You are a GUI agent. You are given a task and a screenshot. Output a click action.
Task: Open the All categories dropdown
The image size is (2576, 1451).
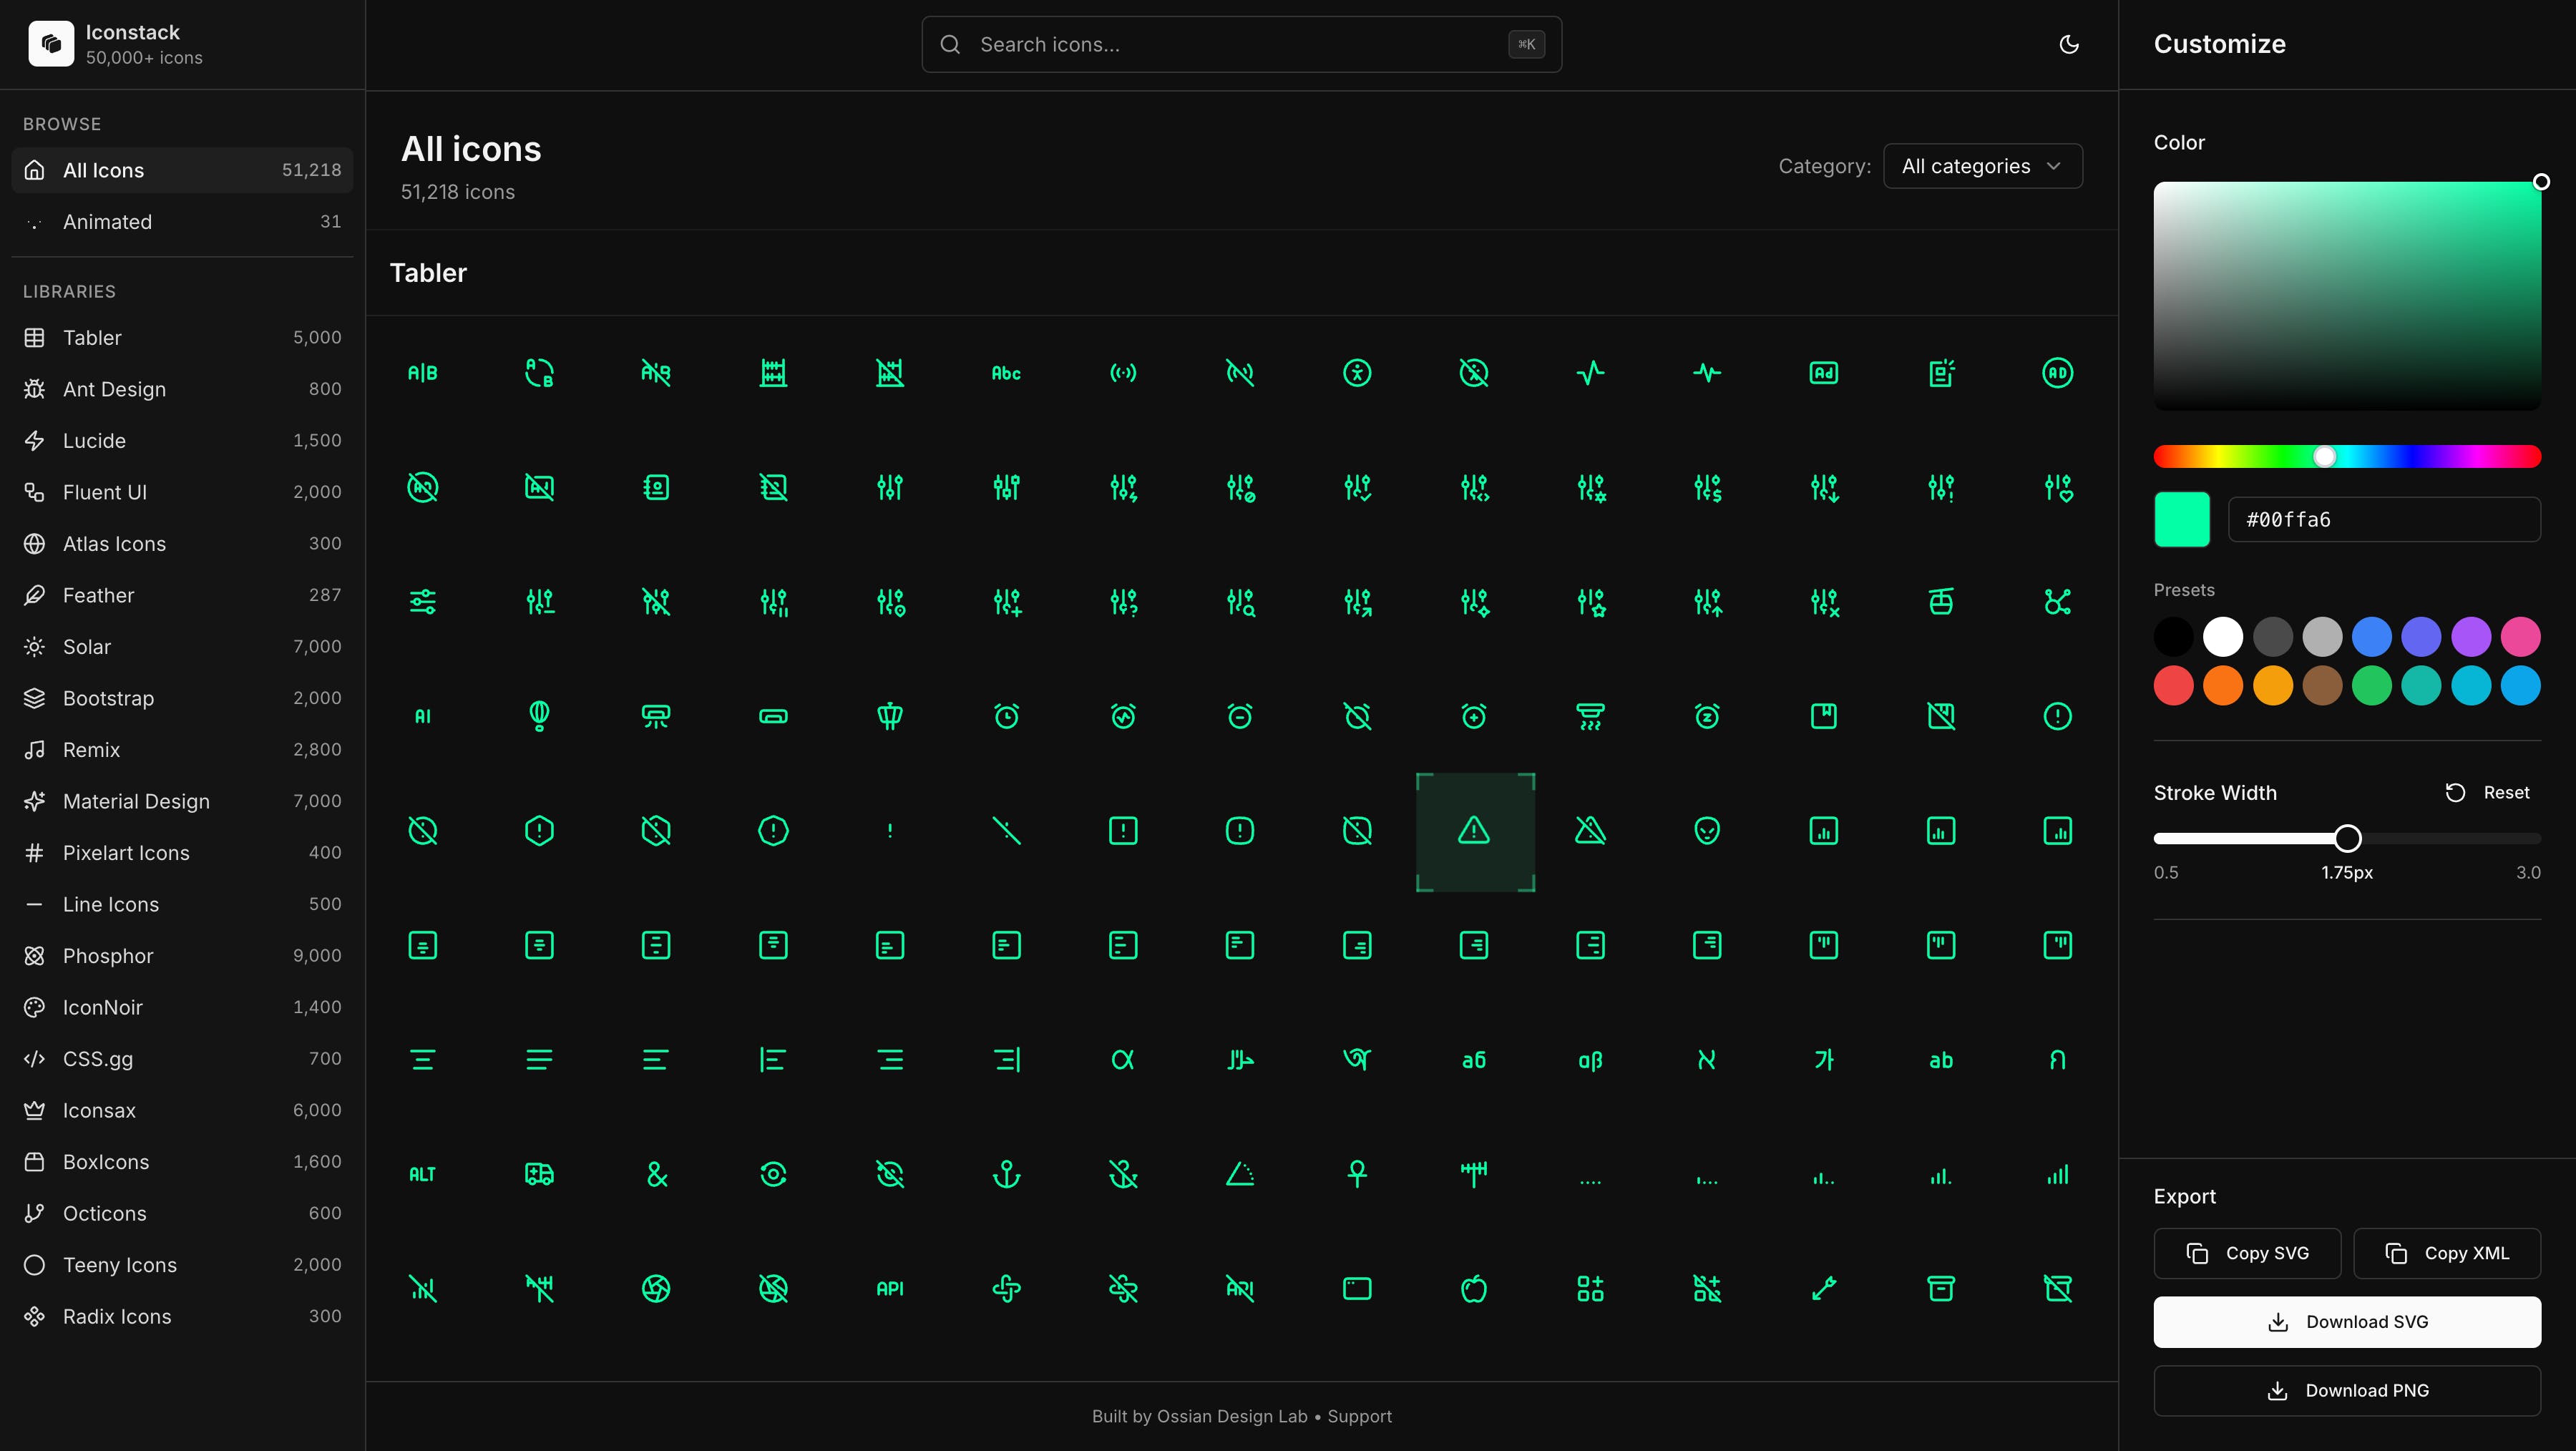pos(1982,166)
